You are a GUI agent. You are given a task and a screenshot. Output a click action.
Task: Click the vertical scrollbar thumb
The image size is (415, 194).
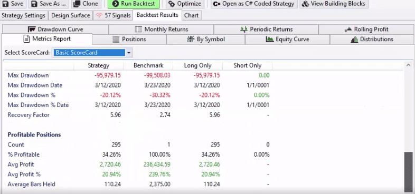coord(408,172)
